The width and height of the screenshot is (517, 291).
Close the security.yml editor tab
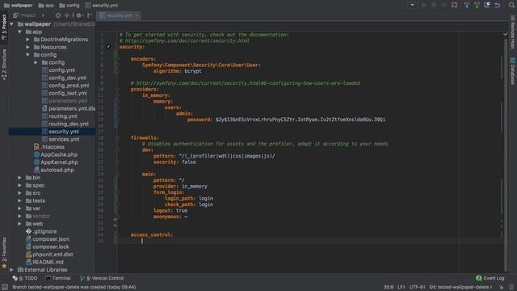point(137,15)
